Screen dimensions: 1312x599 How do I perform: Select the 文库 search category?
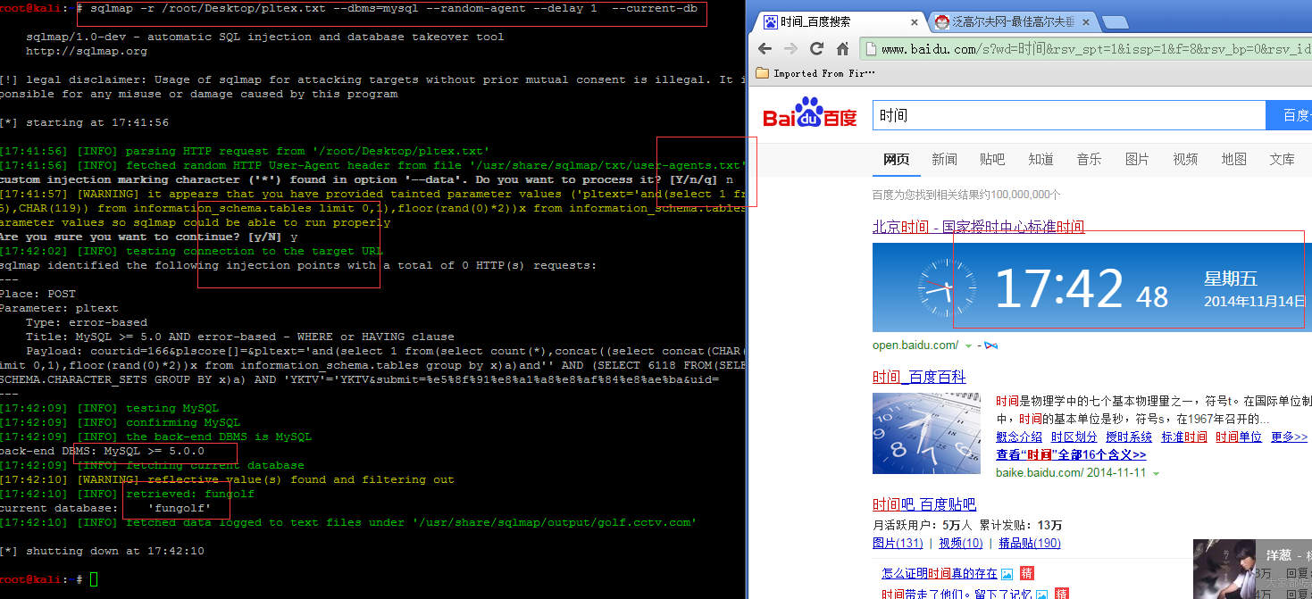[x=1282, y=159]
